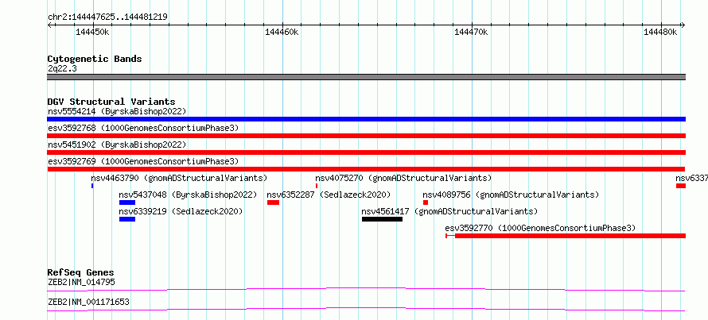This screenshot has width=708, height=320.
Task: Select the blue nsv6339219 variant block
Action: pyautogui.click(x=127, y=219)
